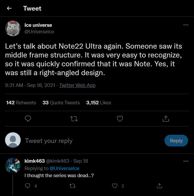Viewport: 194px width, 196px height.
Task: Like kimk463's reply with the heart icon
Action: [115, 186]
